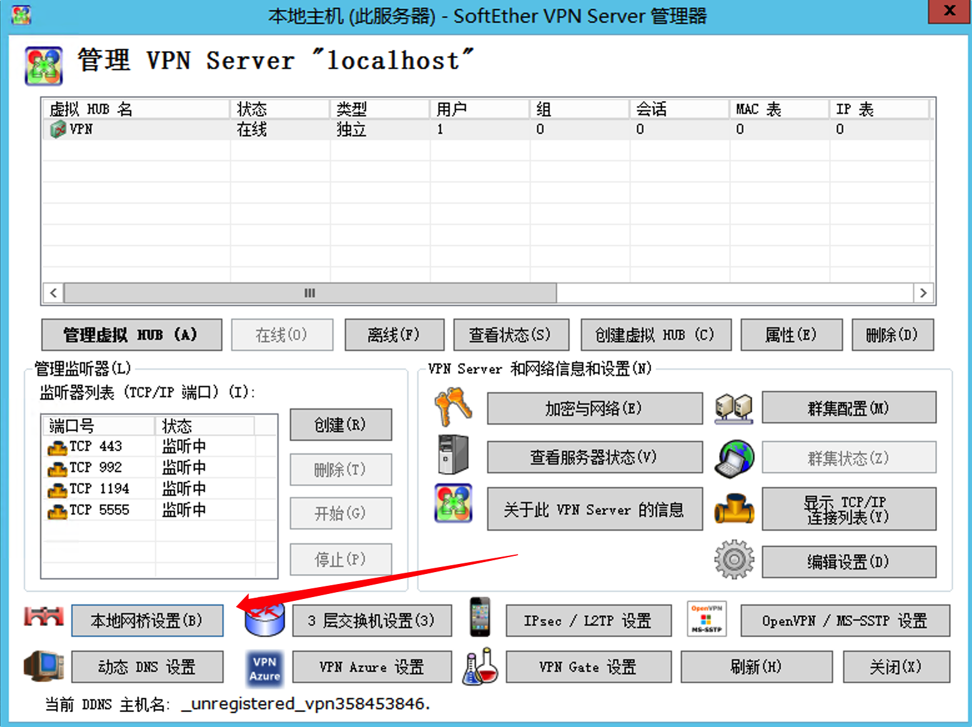Click the 会话 column header

point(680,109)
